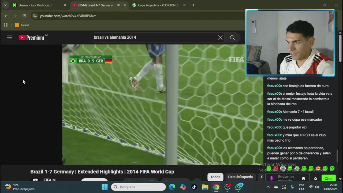Viewport: 343px width, 193px height.
Task: Click the browser forward arrow
Action: [x=15, y=16]
